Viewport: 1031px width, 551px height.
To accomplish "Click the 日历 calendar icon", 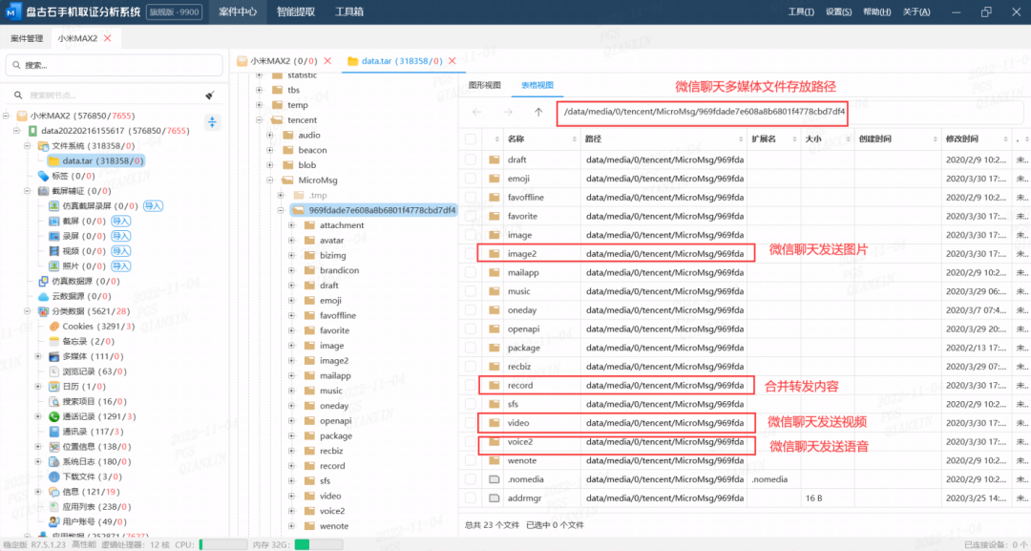I will pyautogui.click(x=53, y=387).
